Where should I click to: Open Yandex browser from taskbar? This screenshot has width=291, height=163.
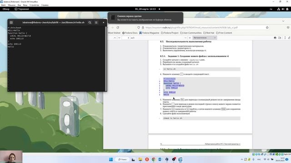147,159
